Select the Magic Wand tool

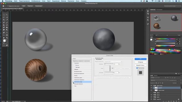click(x=7, y=17)
